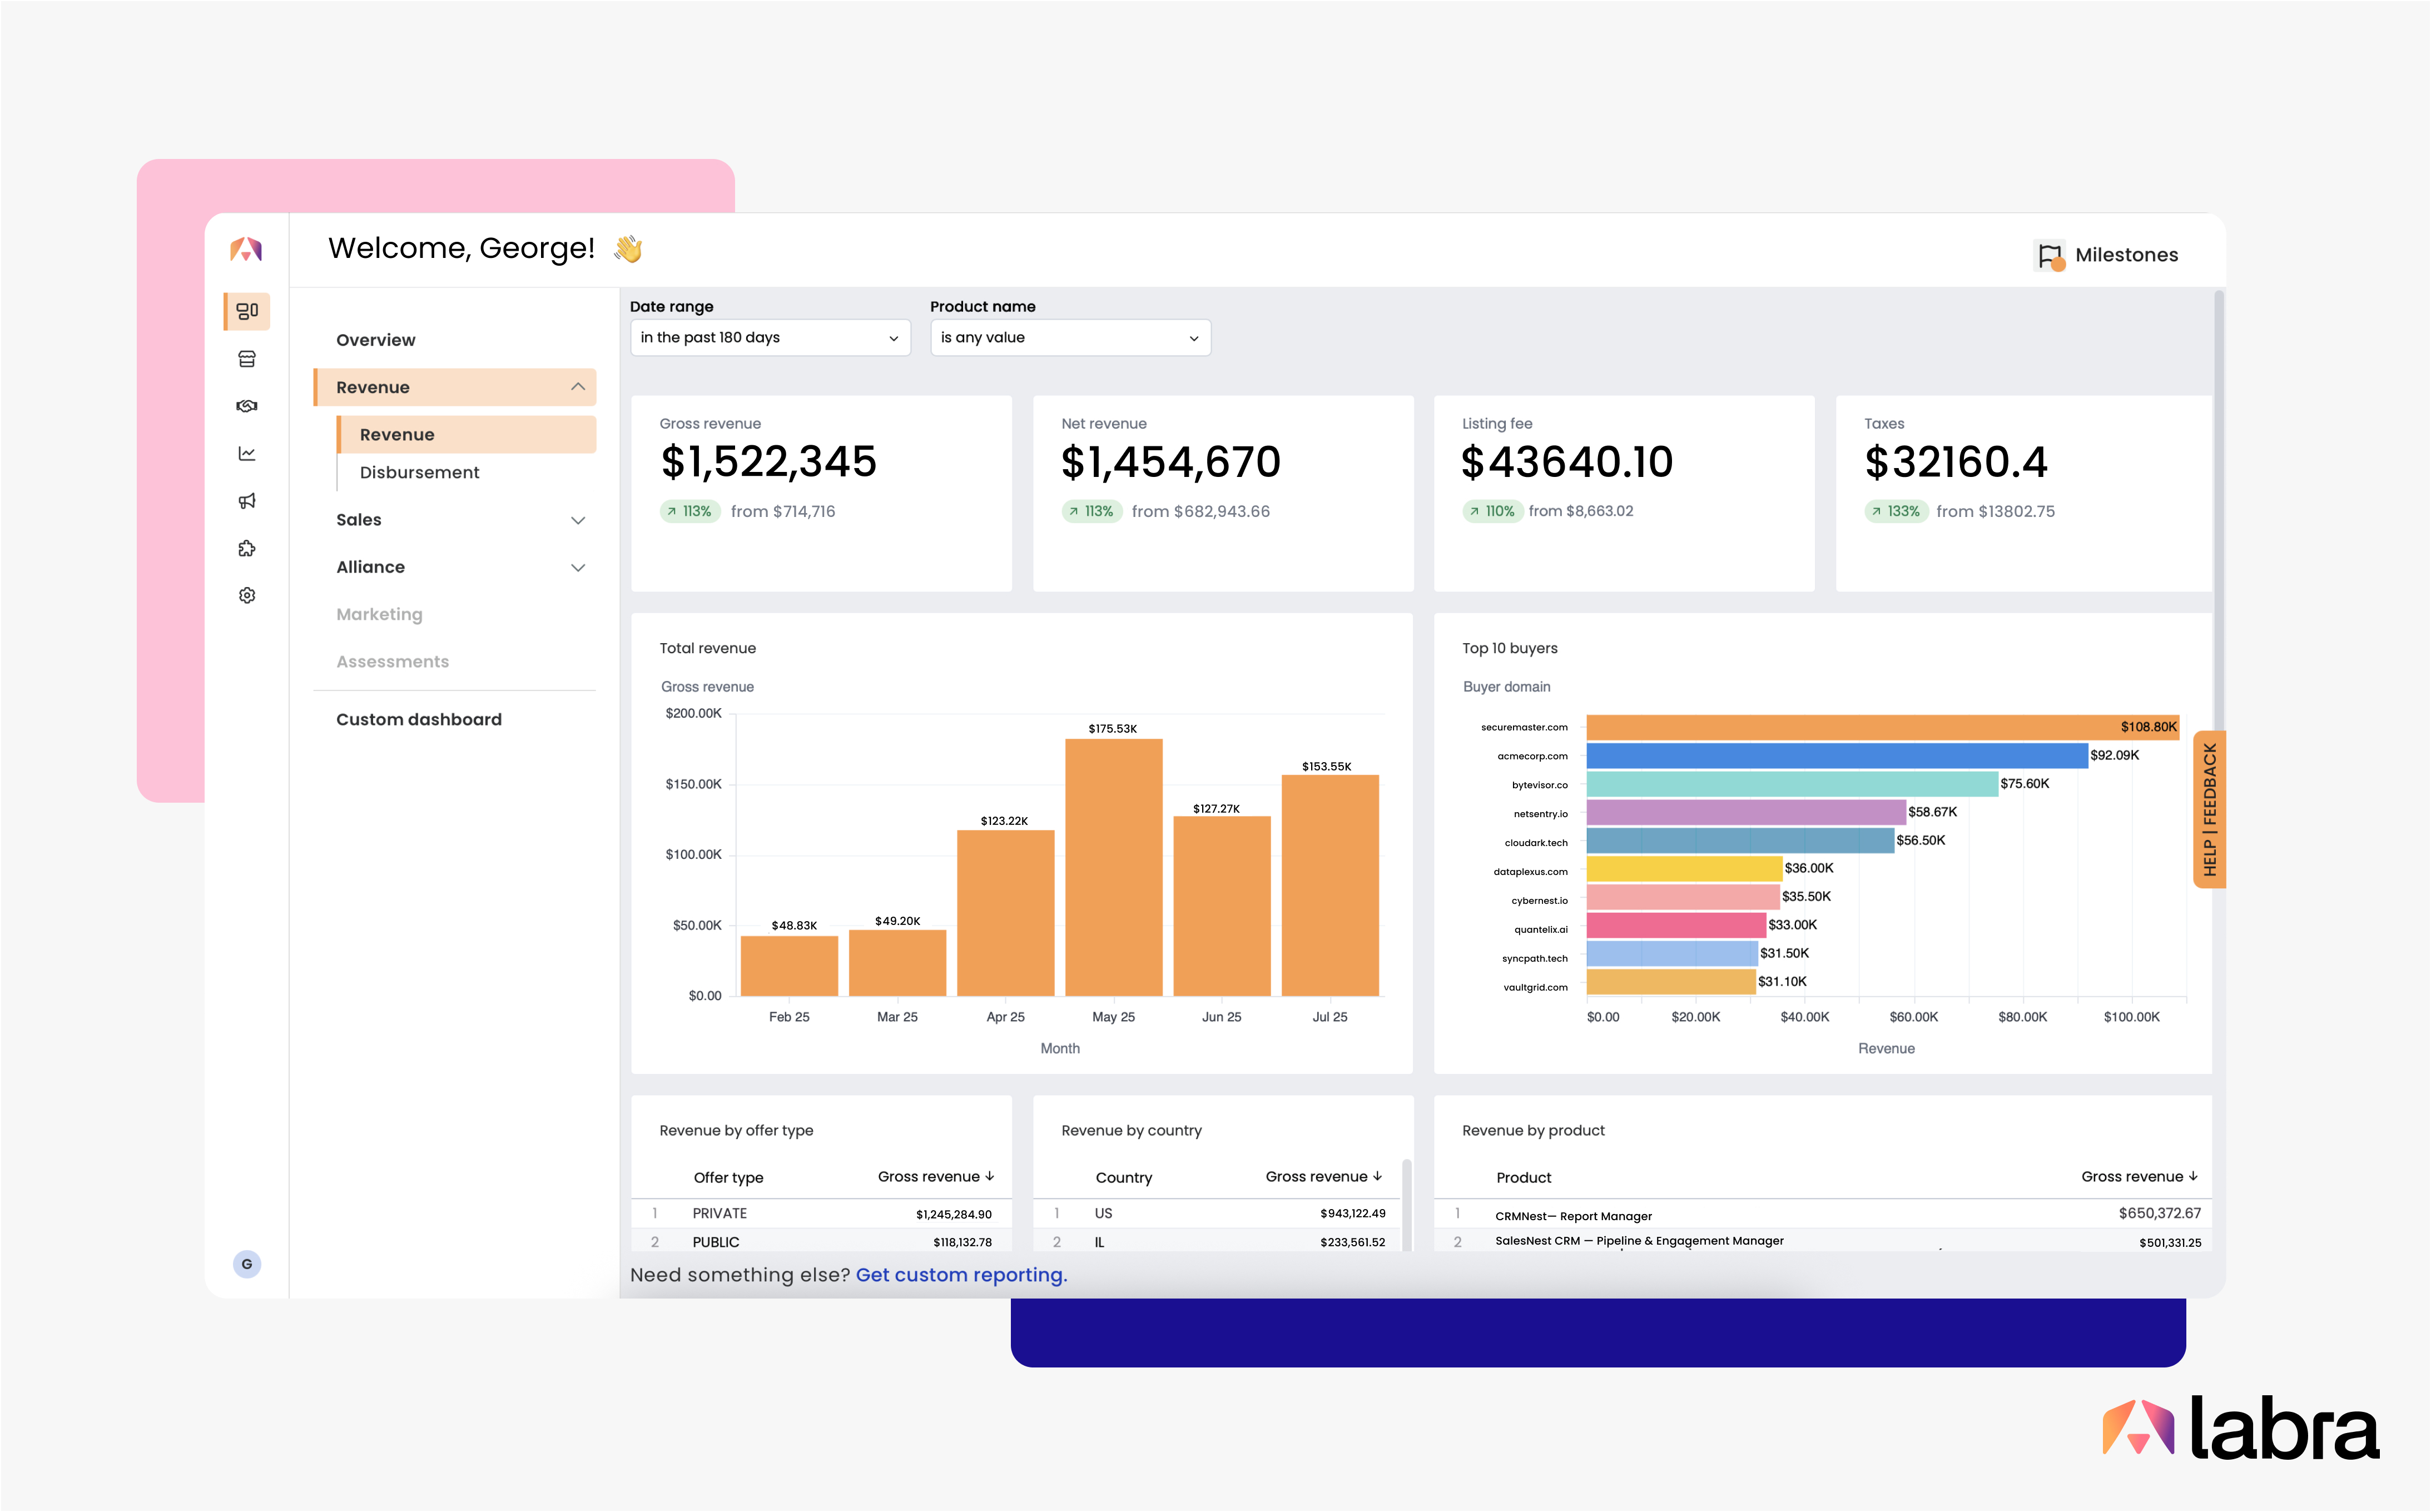Click the integrations puzzle piece icon
Image resolution: width=2431 pixels, height=1512 pixels.
click(x=247, y=547)
